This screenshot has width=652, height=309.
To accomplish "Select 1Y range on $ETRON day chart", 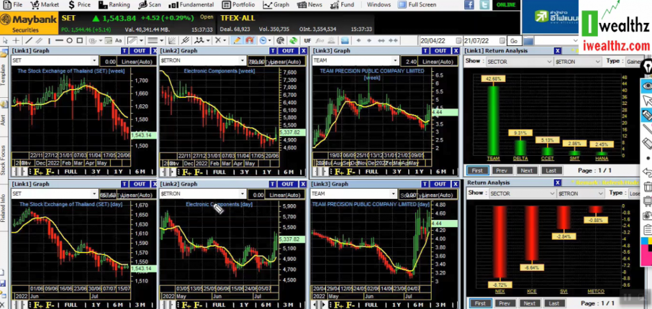I will tap(244, 305).
